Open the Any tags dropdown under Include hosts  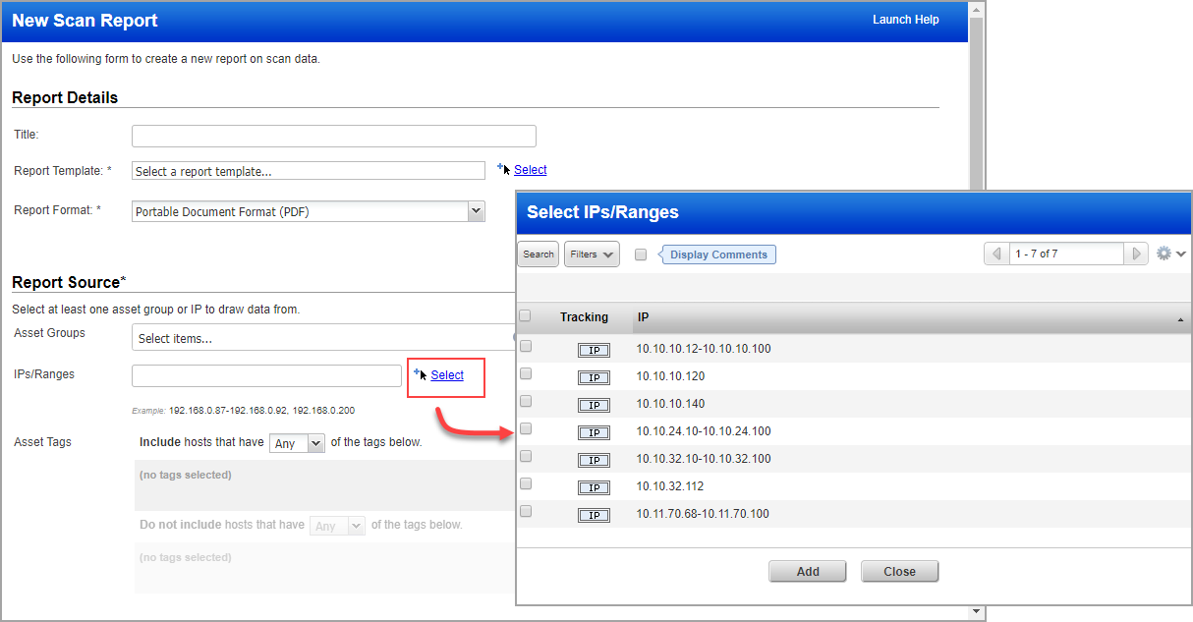pyautogui.click(x=297, y=442)
